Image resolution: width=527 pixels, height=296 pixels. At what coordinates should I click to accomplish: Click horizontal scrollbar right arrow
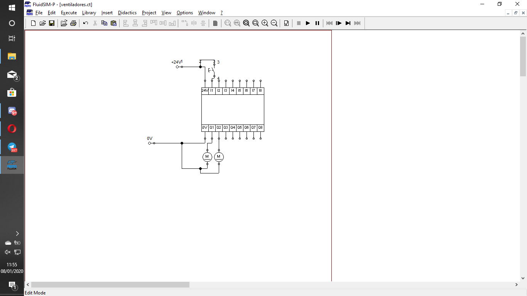(517, 284)
